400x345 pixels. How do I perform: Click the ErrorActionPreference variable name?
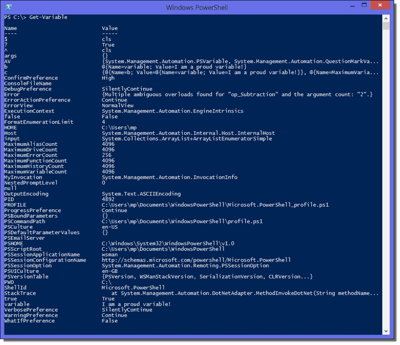37,100
